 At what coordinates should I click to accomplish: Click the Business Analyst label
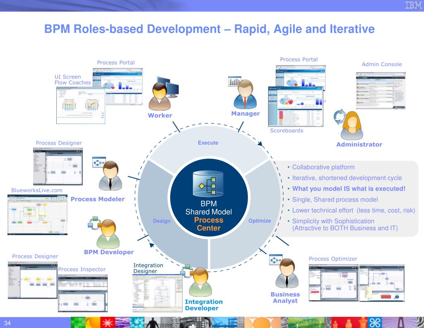[285, 297]
